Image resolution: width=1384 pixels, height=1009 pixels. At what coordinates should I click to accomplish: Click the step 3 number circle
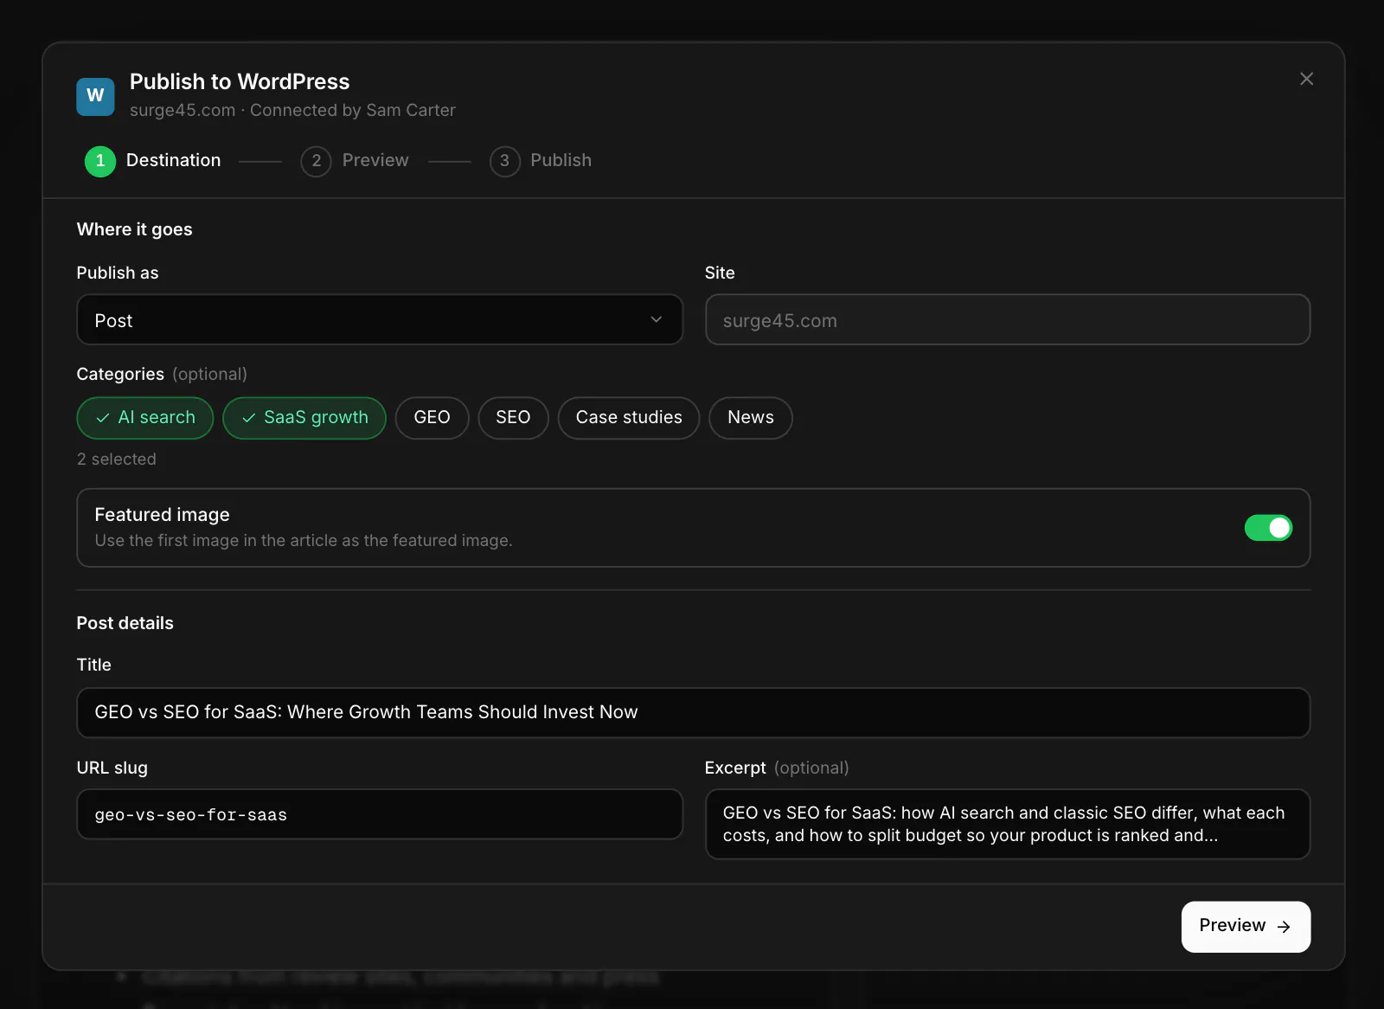pos(504,161)
